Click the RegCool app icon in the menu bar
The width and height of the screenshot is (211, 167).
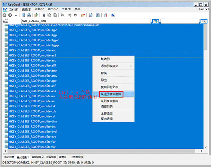5,9
